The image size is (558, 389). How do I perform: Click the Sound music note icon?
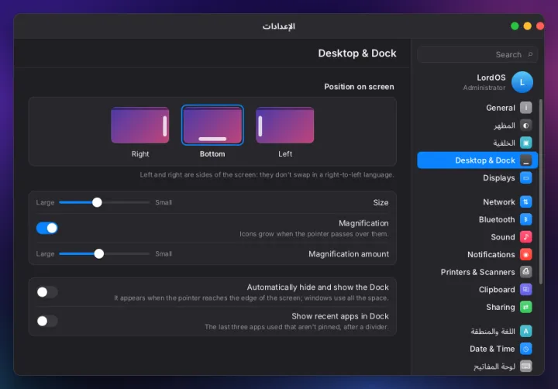coord(525,236)
